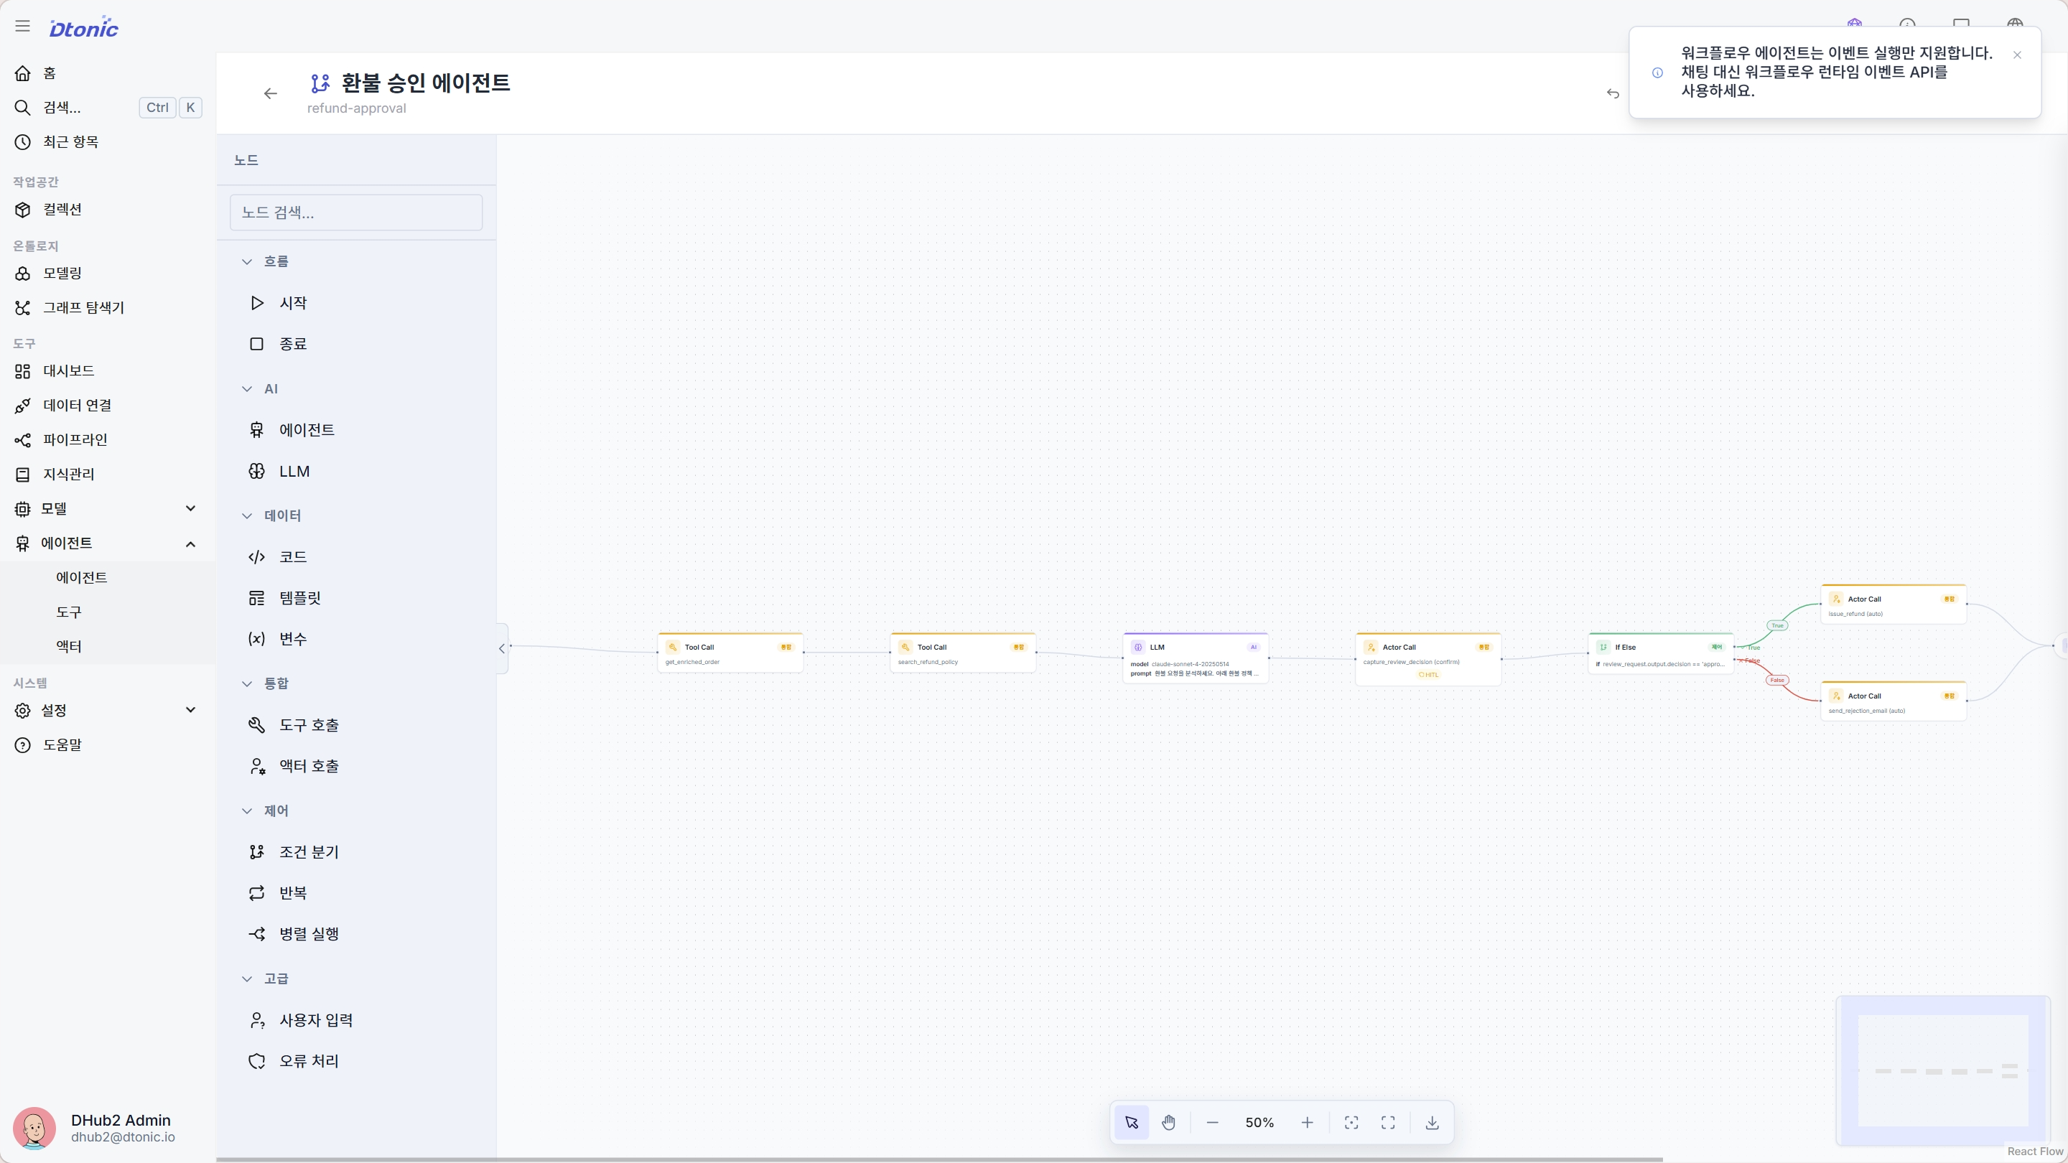
Task: Toggle fullscreen canvas icon
Action: coord(1388,1122)
